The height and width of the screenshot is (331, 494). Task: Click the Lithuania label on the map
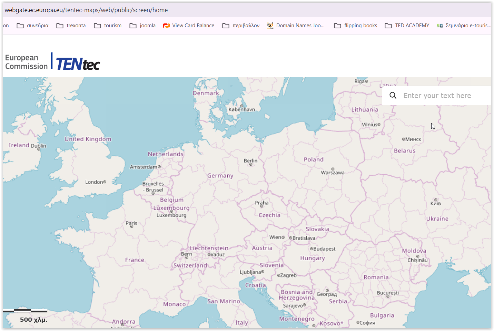pos(365,109)
